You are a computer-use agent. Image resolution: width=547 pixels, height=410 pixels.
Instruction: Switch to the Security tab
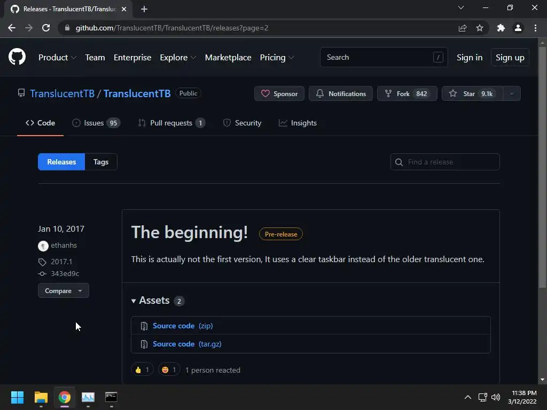click(242, 123)
